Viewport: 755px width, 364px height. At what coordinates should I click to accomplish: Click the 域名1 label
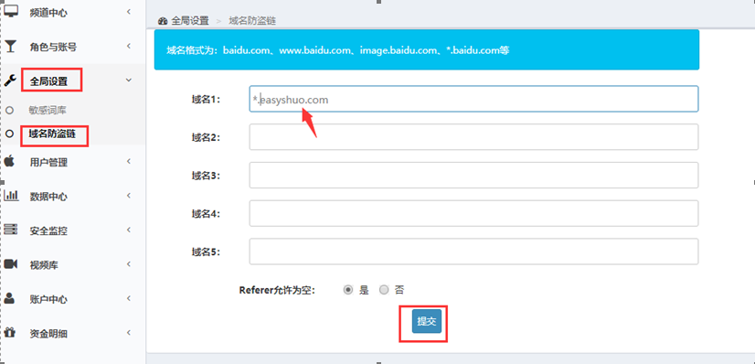click(x=206, y=100)
